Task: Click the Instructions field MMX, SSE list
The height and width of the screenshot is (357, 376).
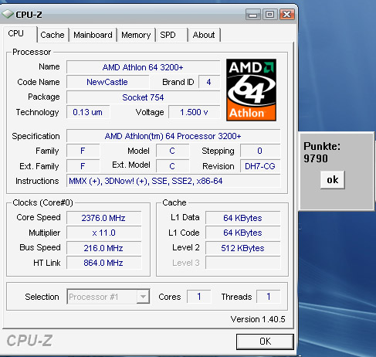Action: [x=173, y=181]
